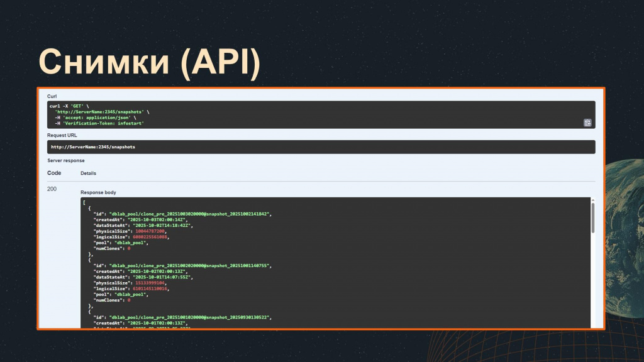Click "-H 'Verification-Token: infostart'" line
Screen dimensions: 644x362
pyautogui.click(x=99, y=123)
